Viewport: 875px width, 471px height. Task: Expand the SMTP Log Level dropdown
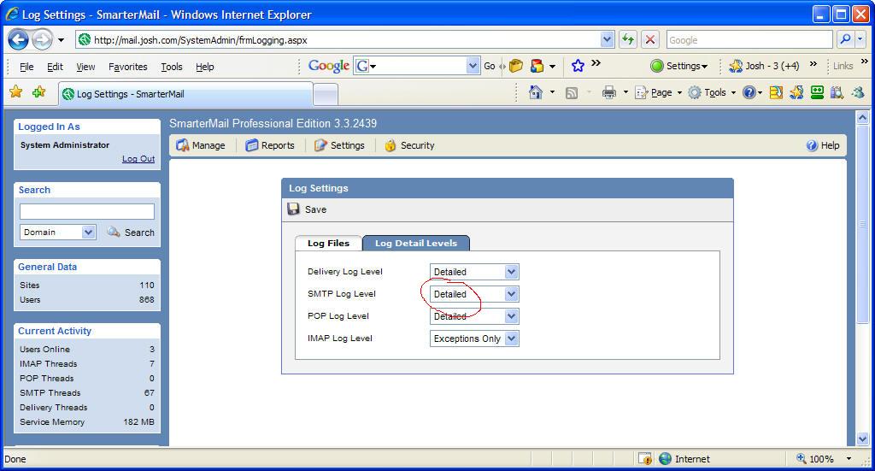coord(511,294)
